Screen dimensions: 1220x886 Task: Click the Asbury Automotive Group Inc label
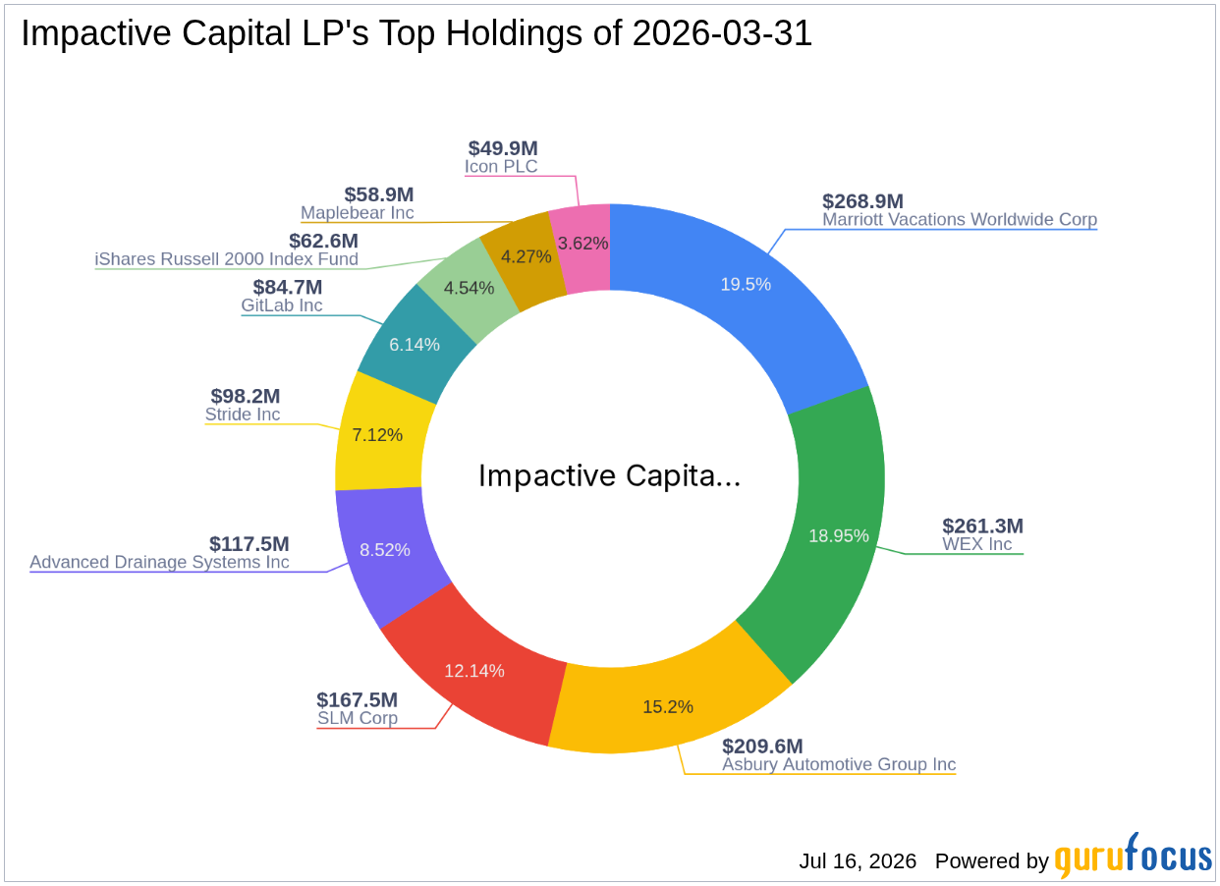click(839, 764)
